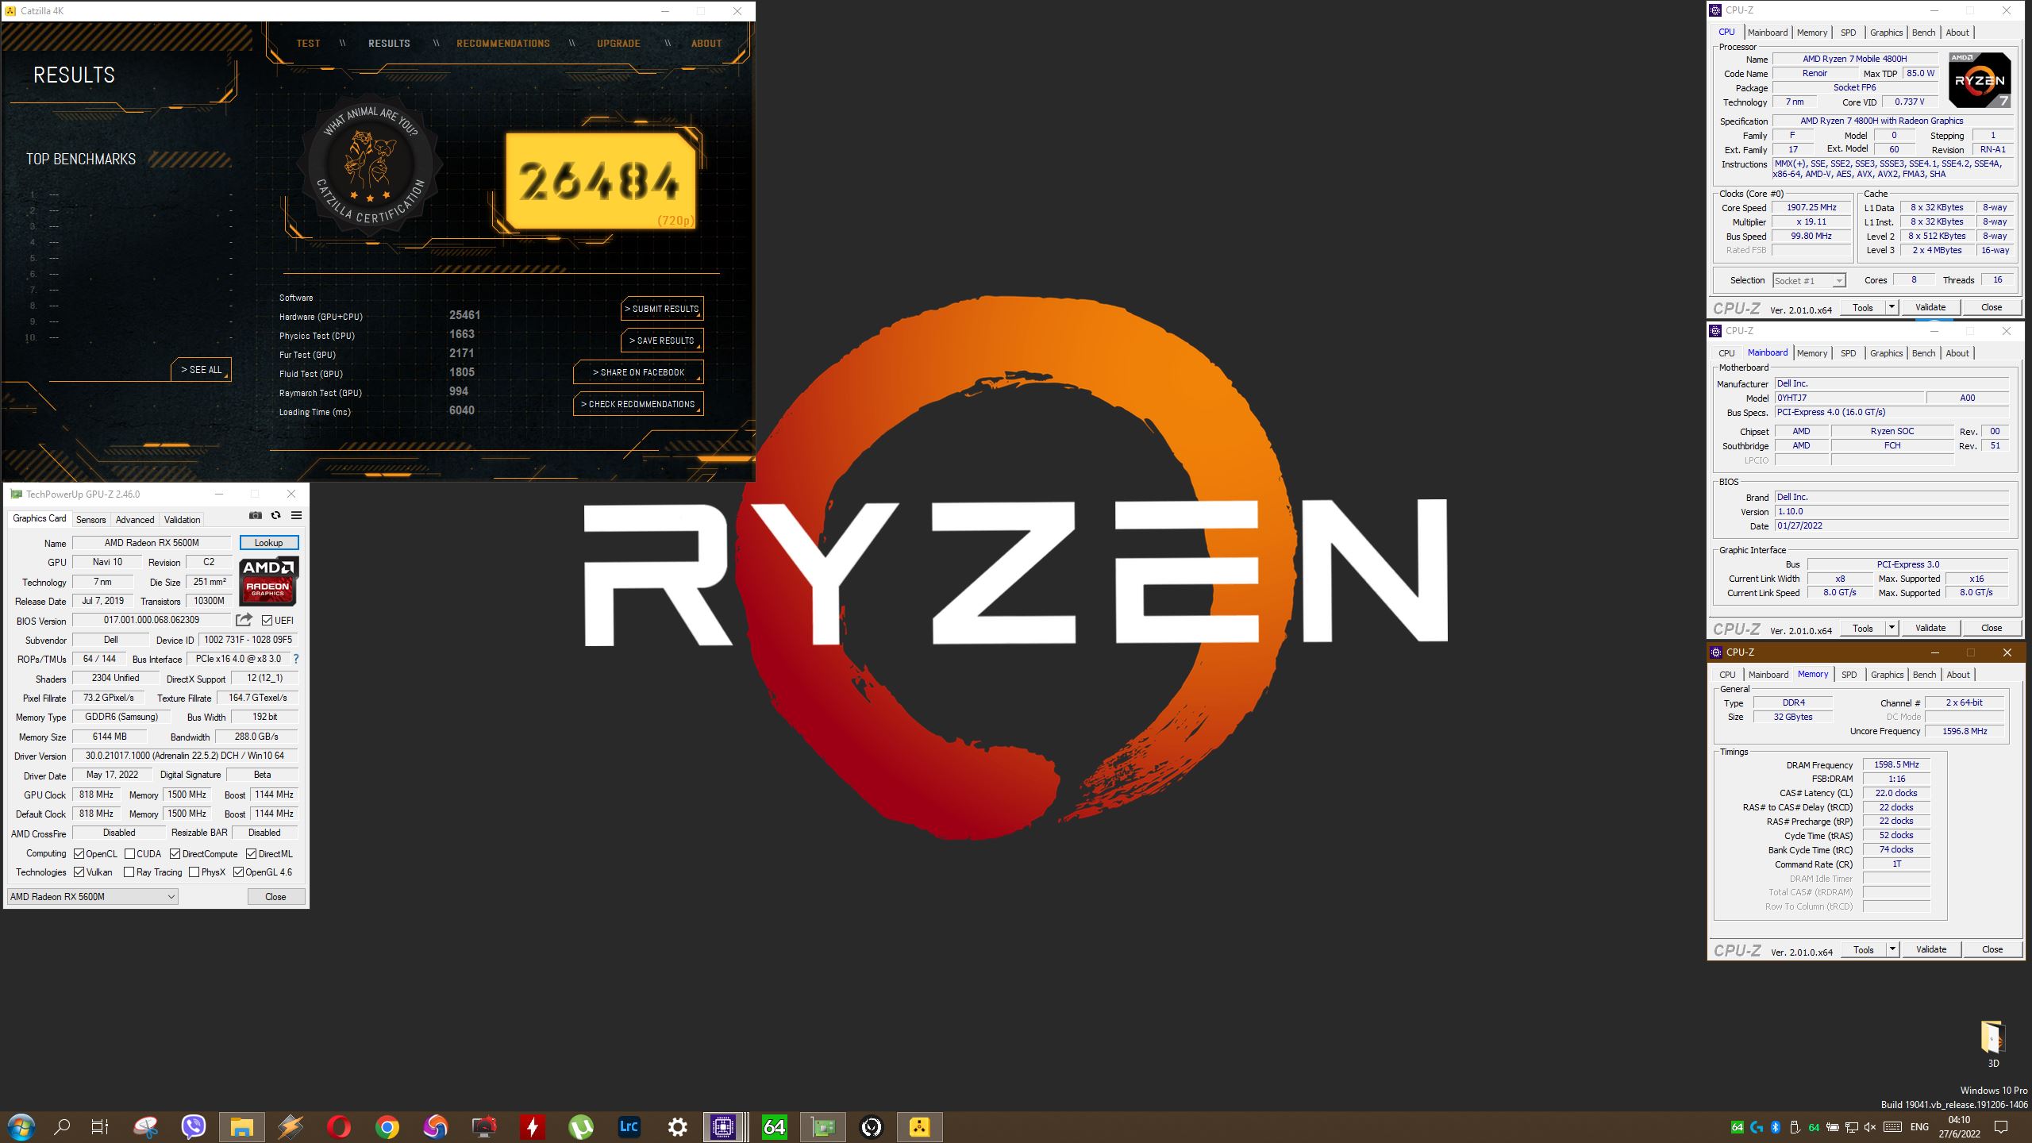Switch to the Sensors tab in GPU-Z
The height and width of the screenshot is (1143, 2032).
point(90,520)
